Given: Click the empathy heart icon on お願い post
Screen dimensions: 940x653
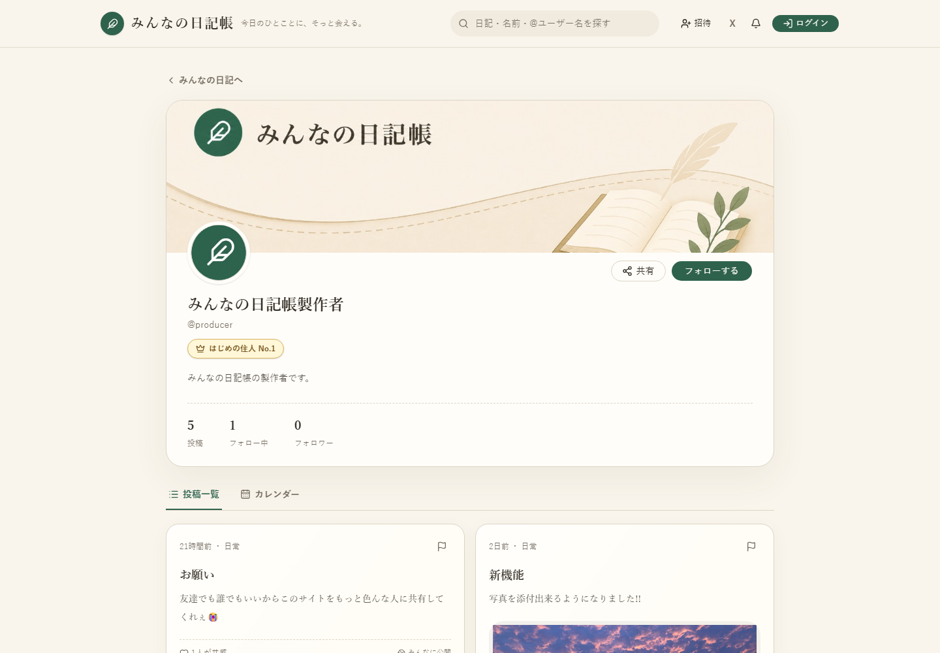Looking at the screenshot, I should (184, 651).
